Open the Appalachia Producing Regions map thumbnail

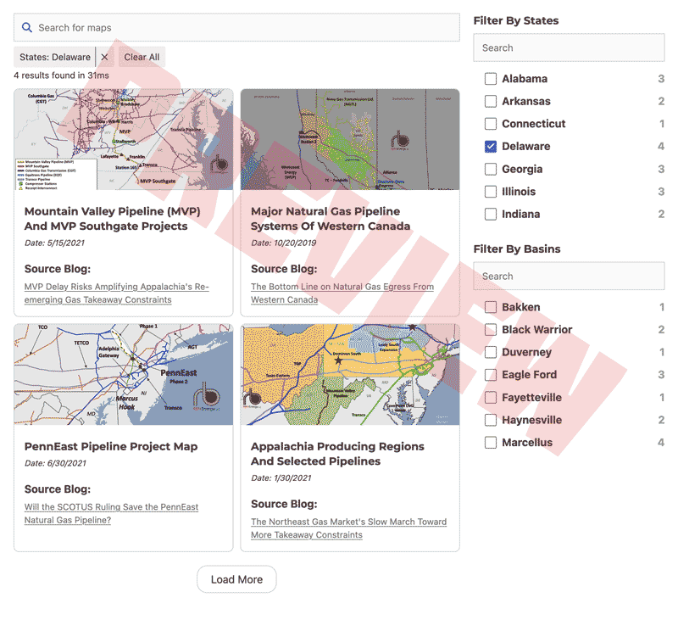tap(350, 375)
